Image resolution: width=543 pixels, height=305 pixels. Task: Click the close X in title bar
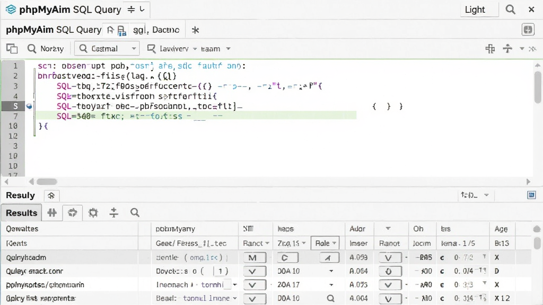tap(531, 10)
